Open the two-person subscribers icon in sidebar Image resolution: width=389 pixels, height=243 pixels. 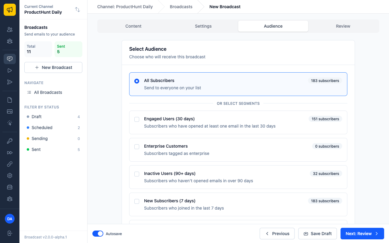pyautogui.click(x=10, y=29)
